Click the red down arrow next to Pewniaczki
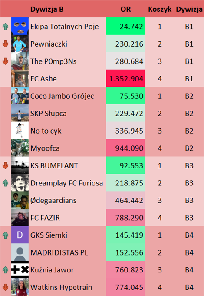 (6, 44)
